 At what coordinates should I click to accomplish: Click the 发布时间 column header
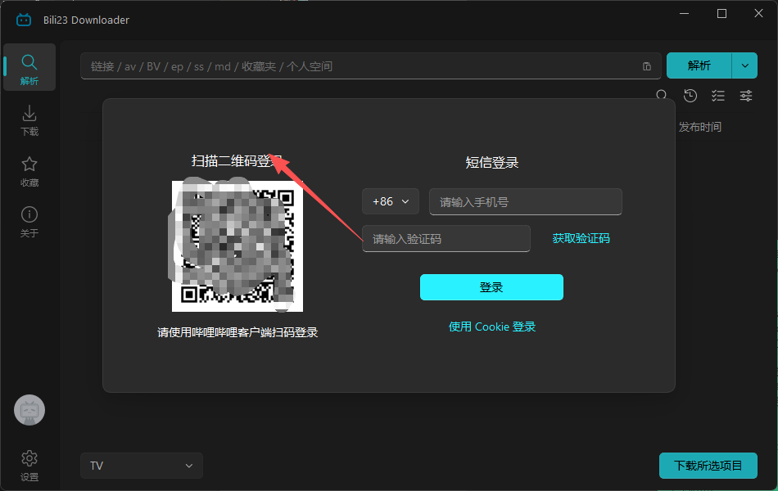(x=699, y=127)
